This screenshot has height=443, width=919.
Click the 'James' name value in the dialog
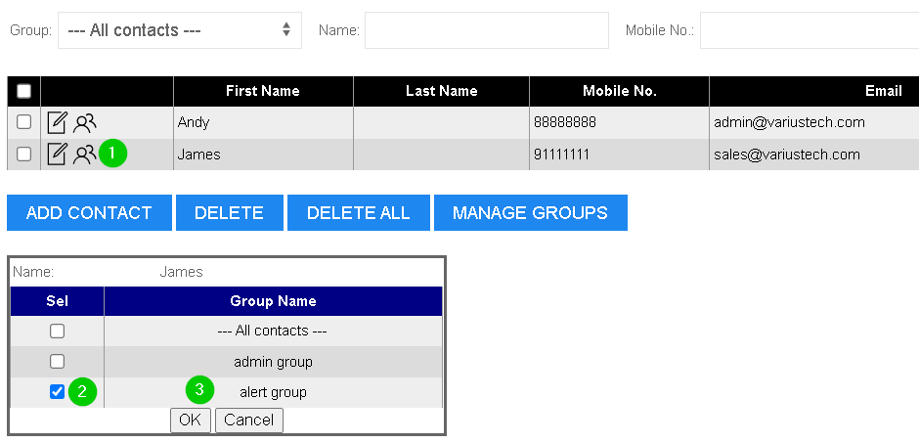click(x=181, y=272)
